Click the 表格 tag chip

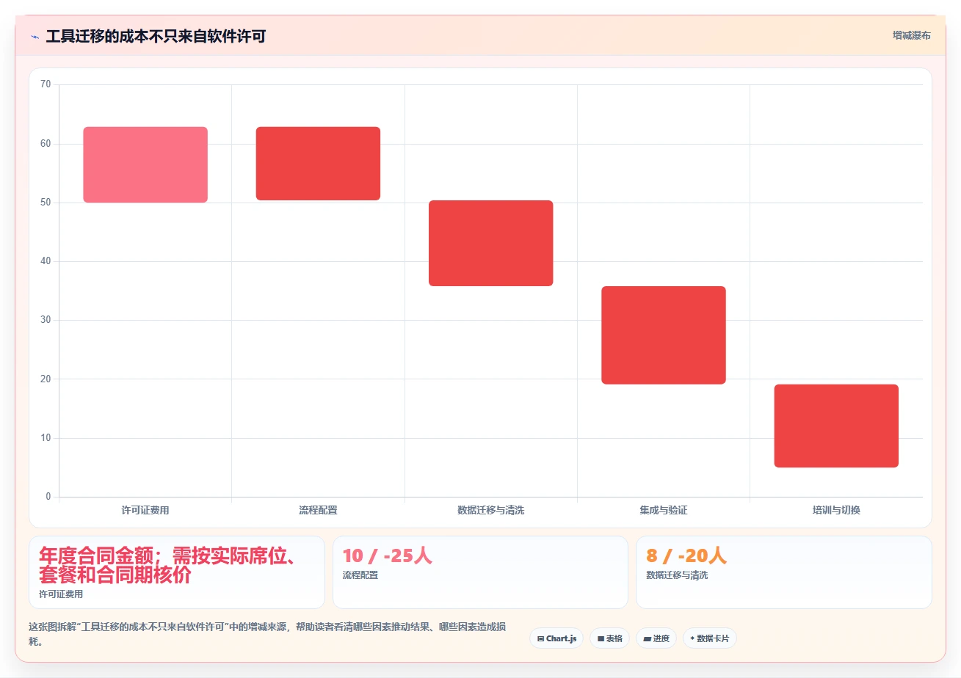(x=609, y=638)
